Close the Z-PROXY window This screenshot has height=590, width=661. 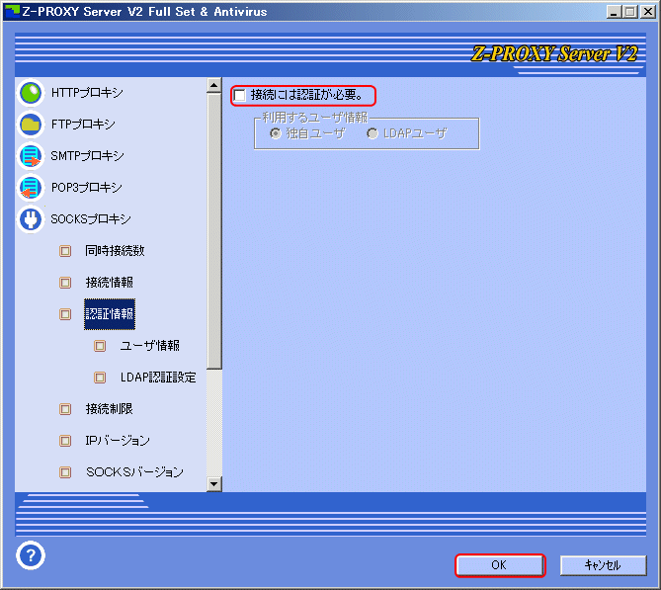point(647,12)
